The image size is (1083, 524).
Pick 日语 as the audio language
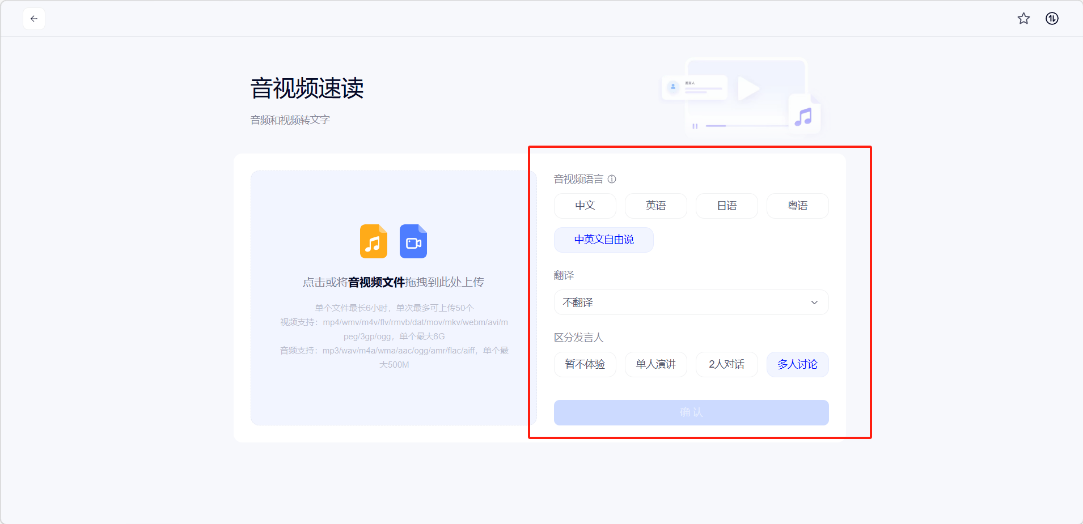coord(726,206)
